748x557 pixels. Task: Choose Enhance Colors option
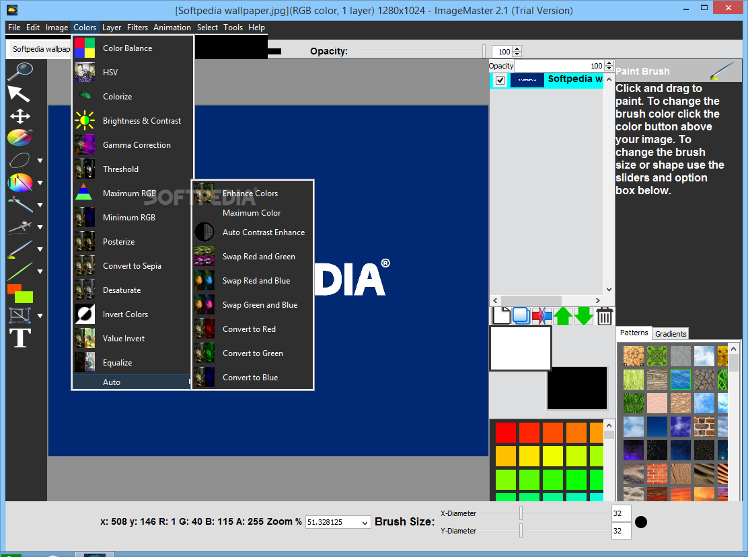[252, 193]
